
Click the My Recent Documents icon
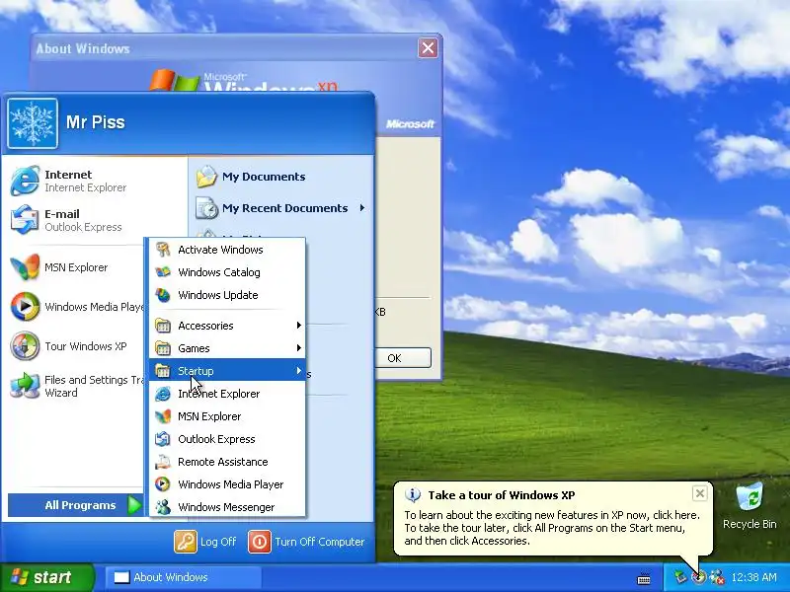tap(206, 208)
